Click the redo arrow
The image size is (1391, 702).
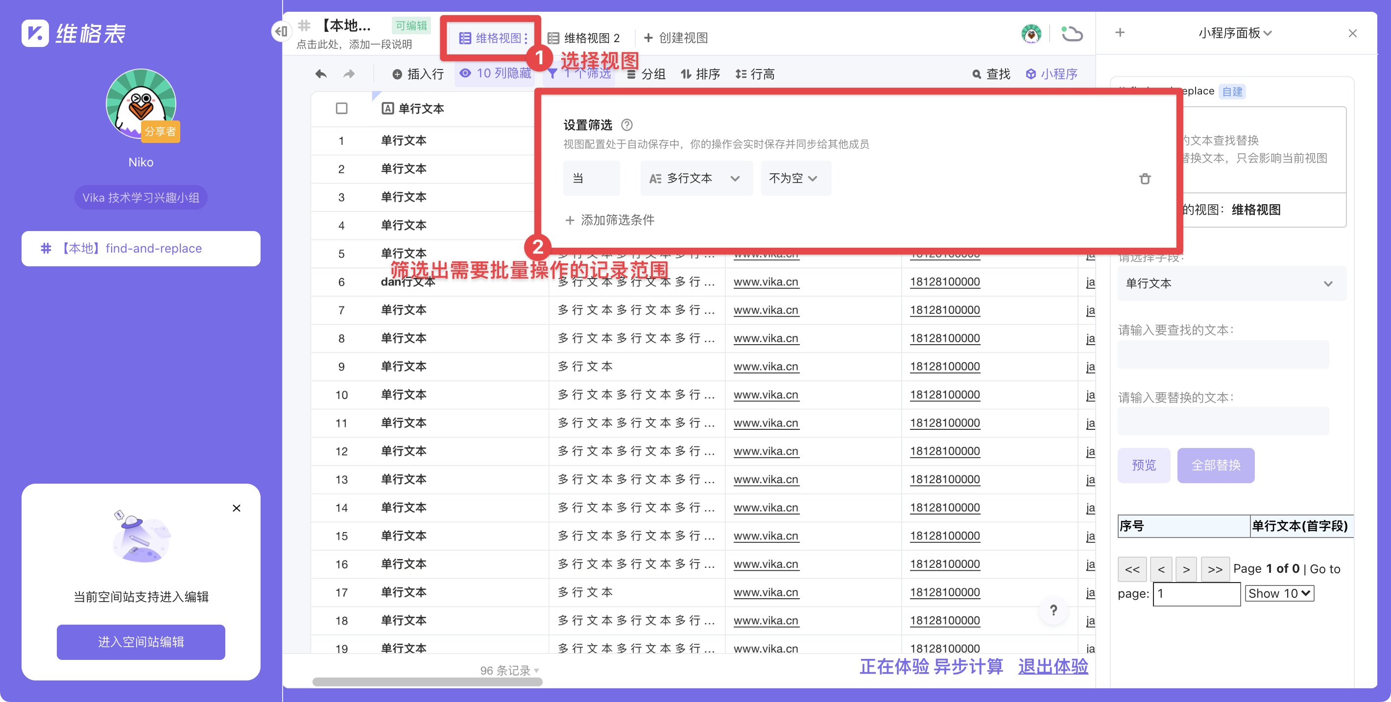click(348, 74)
